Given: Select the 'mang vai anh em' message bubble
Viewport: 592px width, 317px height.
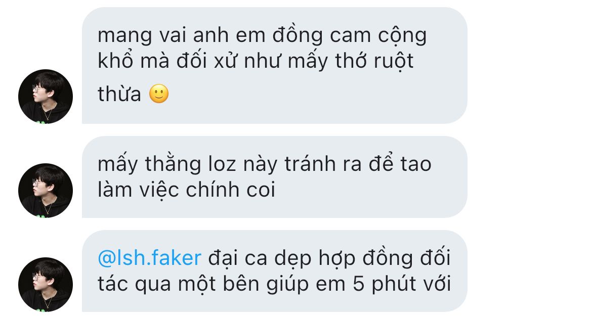Looking at the screenshot, I should click(x=274, y=65).
